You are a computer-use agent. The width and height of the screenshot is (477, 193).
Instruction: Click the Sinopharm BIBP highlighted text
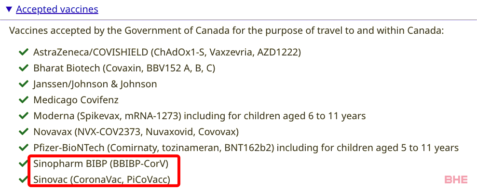[x=101, y=164]
